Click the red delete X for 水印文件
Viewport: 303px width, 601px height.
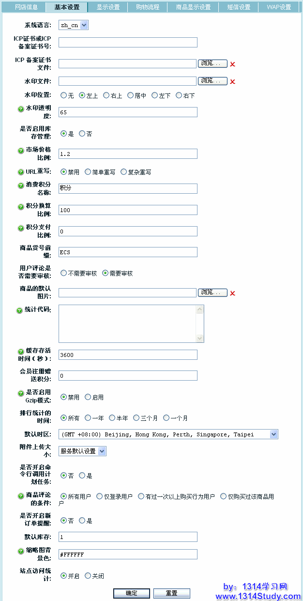pyautogui.click(x=232, y=82)
